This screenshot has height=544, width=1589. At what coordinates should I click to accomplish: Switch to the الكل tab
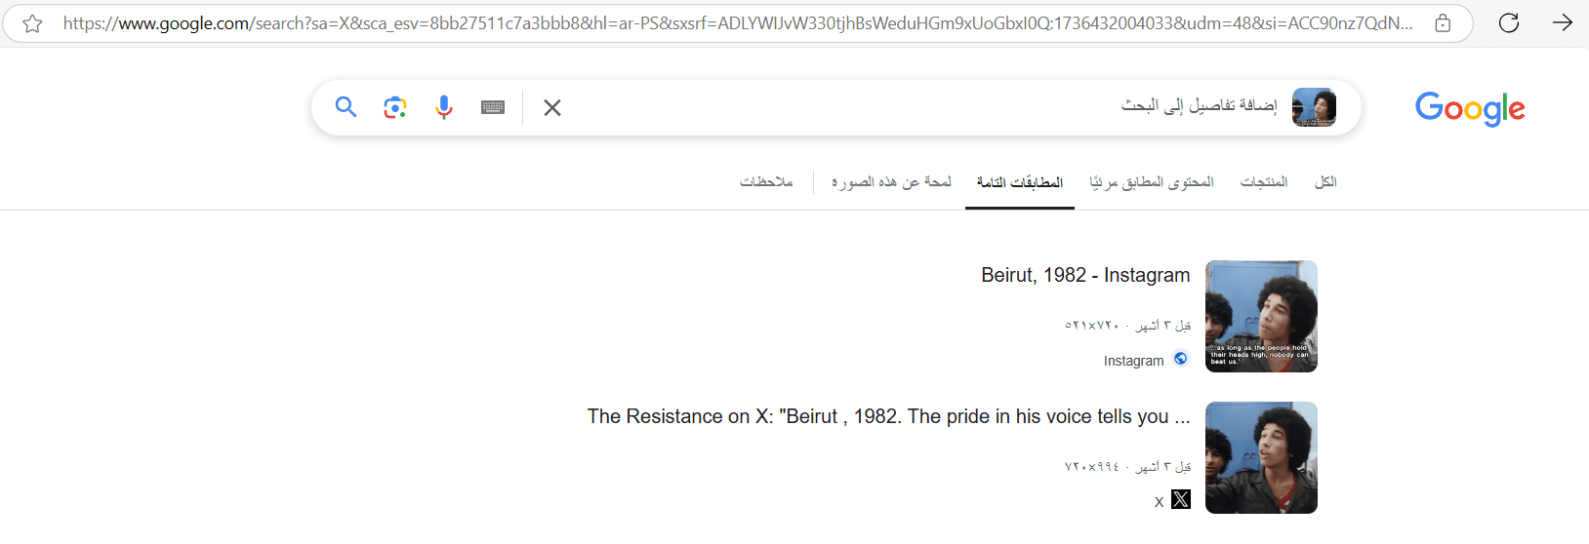click(1325, 182)
